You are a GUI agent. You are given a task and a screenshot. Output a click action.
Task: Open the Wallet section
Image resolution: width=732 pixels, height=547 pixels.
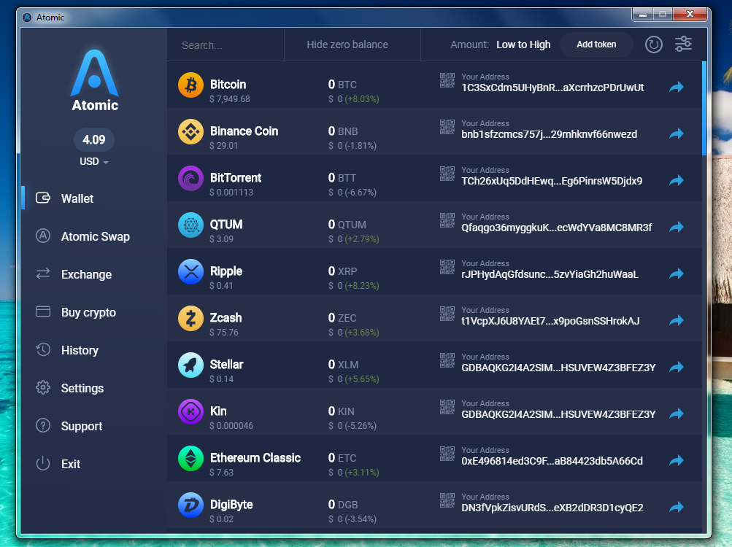click(x=77, y=199)
